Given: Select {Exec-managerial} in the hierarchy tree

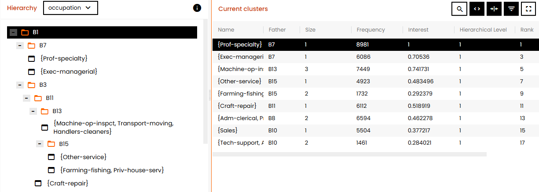Looking at the screenshot, I should click(x=68, y=71).
